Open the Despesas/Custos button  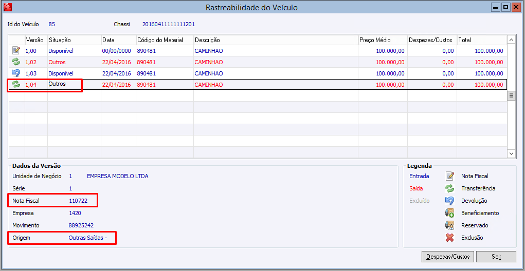click(x=448, y=257)
